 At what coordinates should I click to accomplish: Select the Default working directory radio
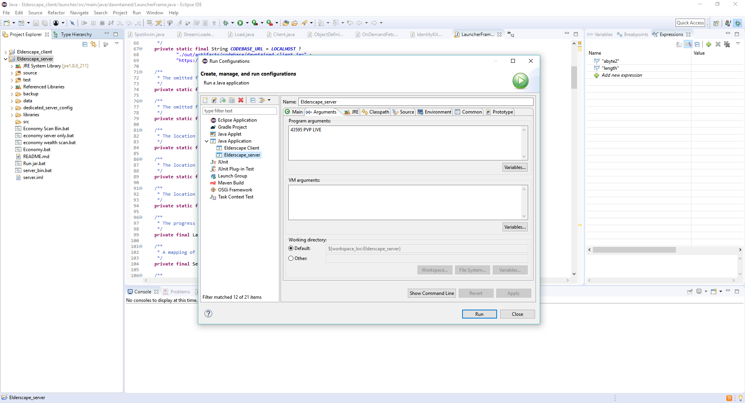pos(291,248)
